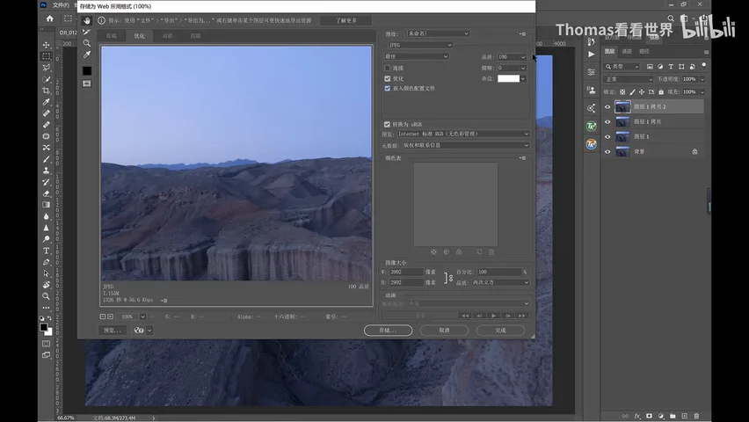Open the 模糊 blur value dropdown
The width and height of the screenshot is (749, 422).
[x=523, y=69]
